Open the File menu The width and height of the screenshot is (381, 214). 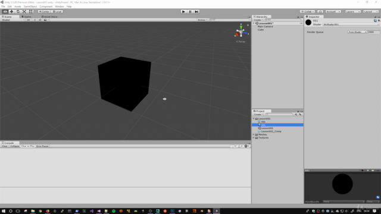coord(3,7)
